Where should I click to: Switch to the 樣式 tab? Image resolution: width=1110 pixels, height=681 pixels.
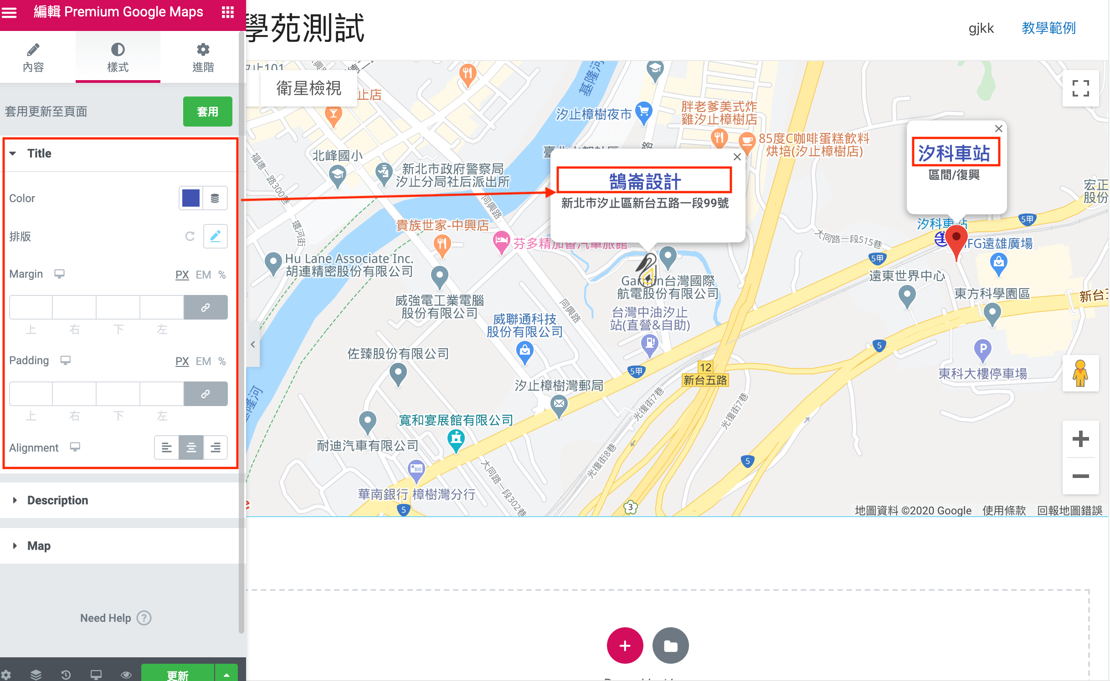(118, 57)
